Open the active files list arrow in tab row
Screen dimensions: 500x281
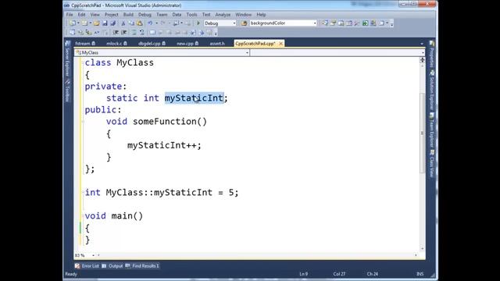pyautogui.click(x=422, y=44)
